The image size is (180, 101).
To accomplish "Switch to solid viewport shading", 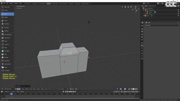I will coord(133,89).
